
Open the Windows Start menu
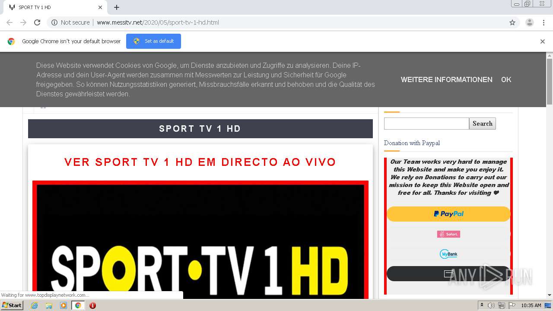coord(12,305)
